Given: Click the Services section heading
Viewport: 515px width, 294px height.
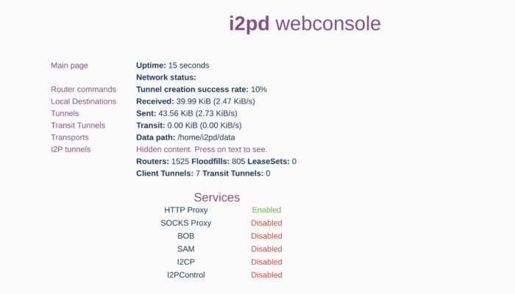Looking at the screenshot, I should pos(217,197).
